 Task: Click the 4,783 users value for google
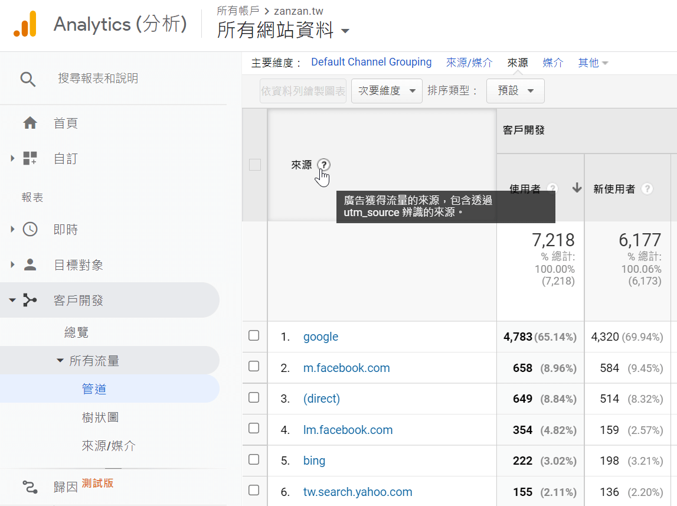point(518,337)
